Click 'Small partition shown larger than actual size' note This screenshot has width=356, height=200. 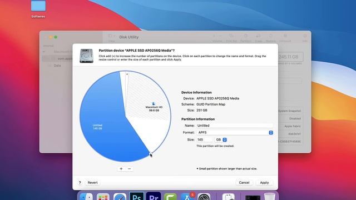[x=227, y=169]
